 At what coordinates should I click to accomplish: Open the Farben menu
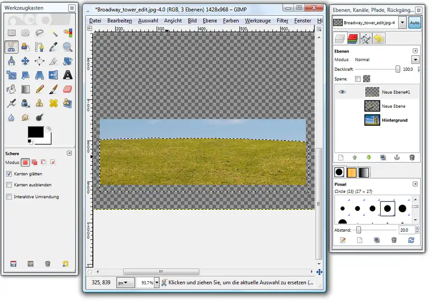(231, 21)
